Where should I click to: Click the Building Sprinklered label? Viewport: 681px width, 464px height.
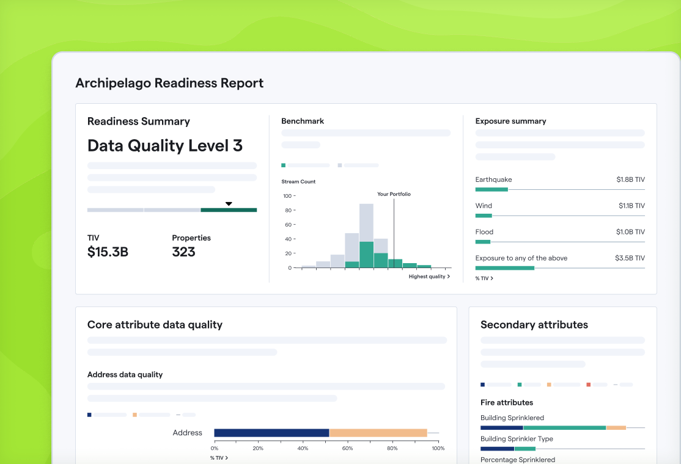point(512,418)
